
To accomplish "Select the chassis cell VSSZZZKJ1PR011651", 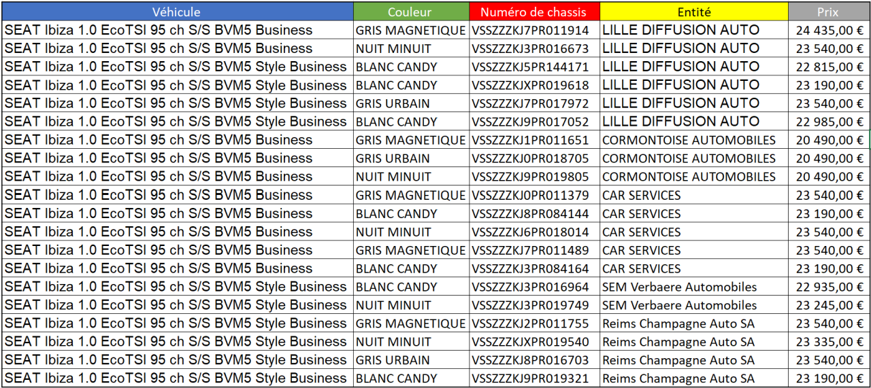I will click(534, 141).
